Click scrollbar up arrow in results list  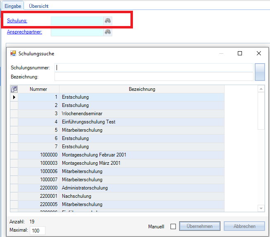click(x=261, y=89)
